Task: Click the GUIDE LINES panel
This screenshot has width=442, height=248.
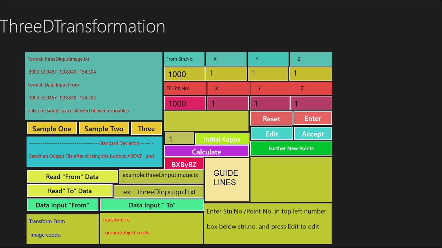Action: pyautogui.click(x=227, y=179)
